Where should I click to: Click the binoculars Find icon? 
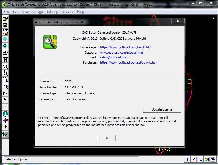5,59
